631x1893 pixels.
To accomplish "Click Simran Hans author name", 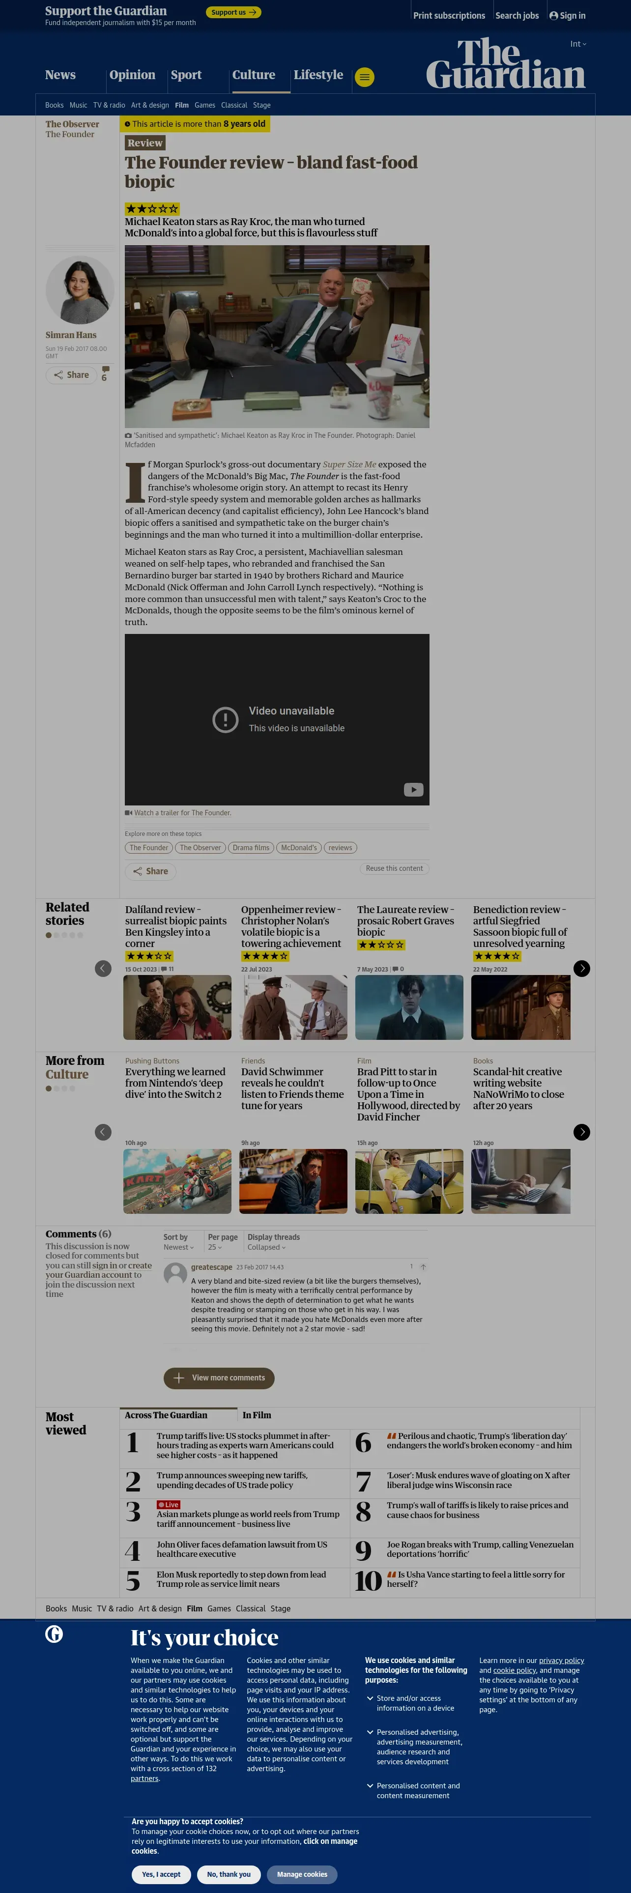I will 70,335.
